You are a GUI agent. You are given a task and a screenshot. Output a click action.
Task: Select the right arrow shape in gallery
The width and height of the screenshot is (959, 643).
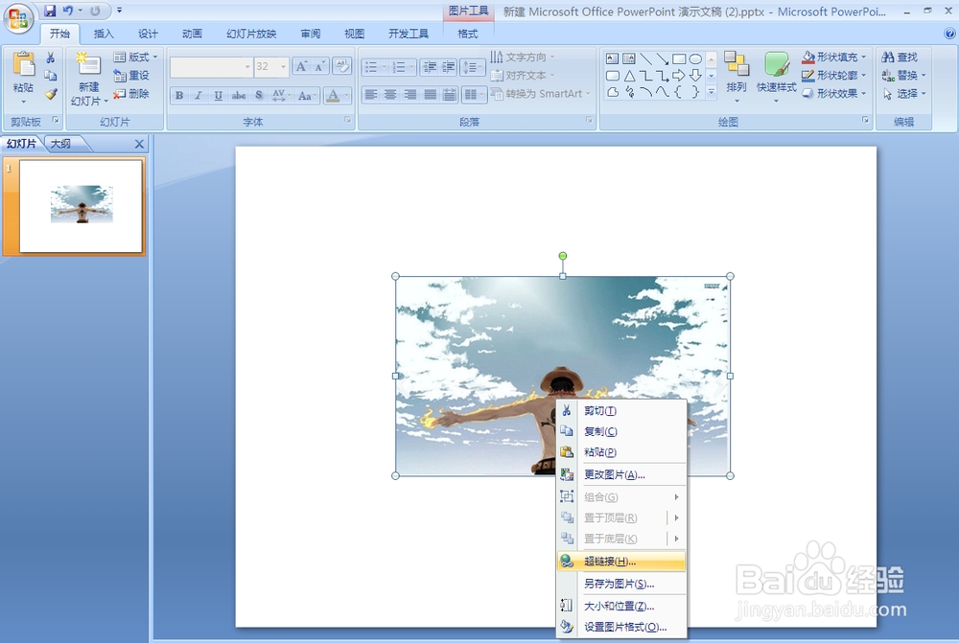pyautogui.click(x=679, y=76)
